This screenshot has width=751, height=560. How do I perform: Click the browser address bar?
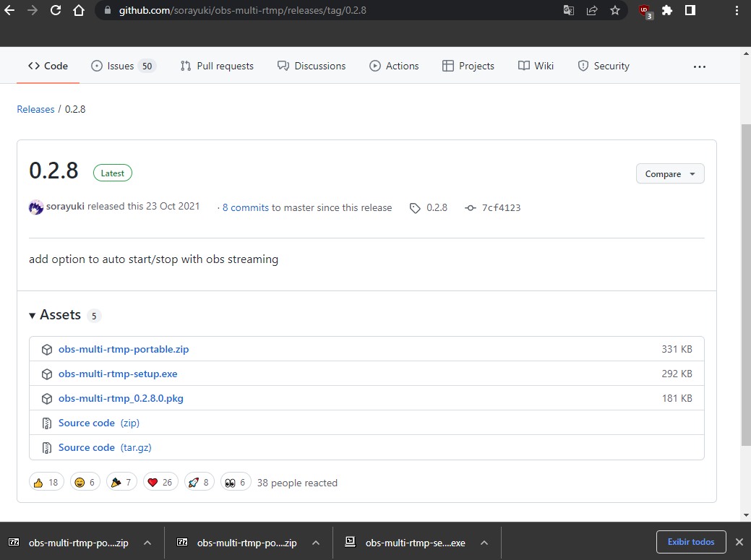pyautogui.click(x=289, y=10)
